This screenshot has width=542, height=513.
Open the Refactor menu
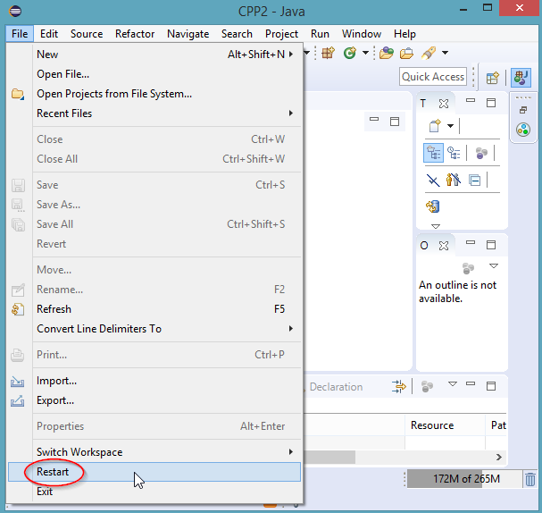tap(135, 34)
